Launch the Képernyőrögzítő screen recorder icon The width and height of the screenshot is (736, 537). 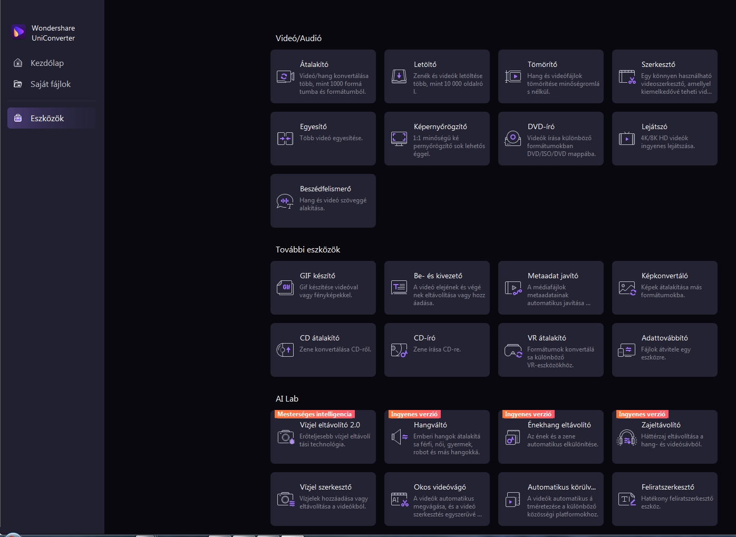point(399,139)
